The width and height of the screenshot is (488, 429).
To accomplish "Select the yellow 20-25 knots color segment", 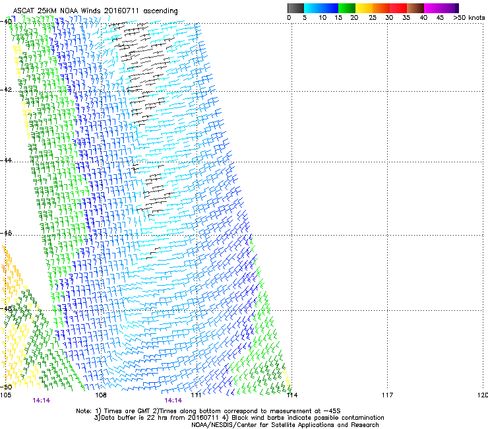I will (x=364, y=8).
